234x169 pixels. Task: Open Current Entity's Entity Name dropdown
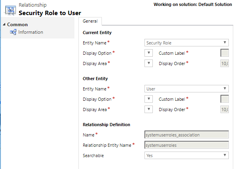pyautogui.click(x=186, y=43)
